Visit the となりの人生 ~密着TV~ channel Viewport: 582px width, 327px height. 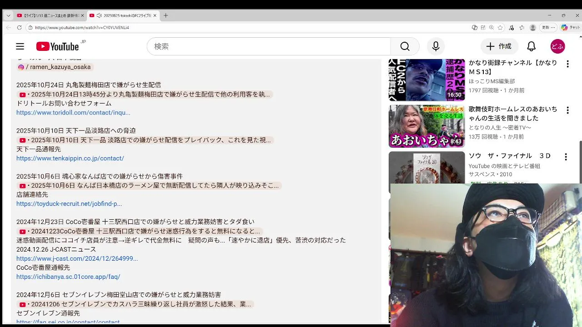point(500,128)
